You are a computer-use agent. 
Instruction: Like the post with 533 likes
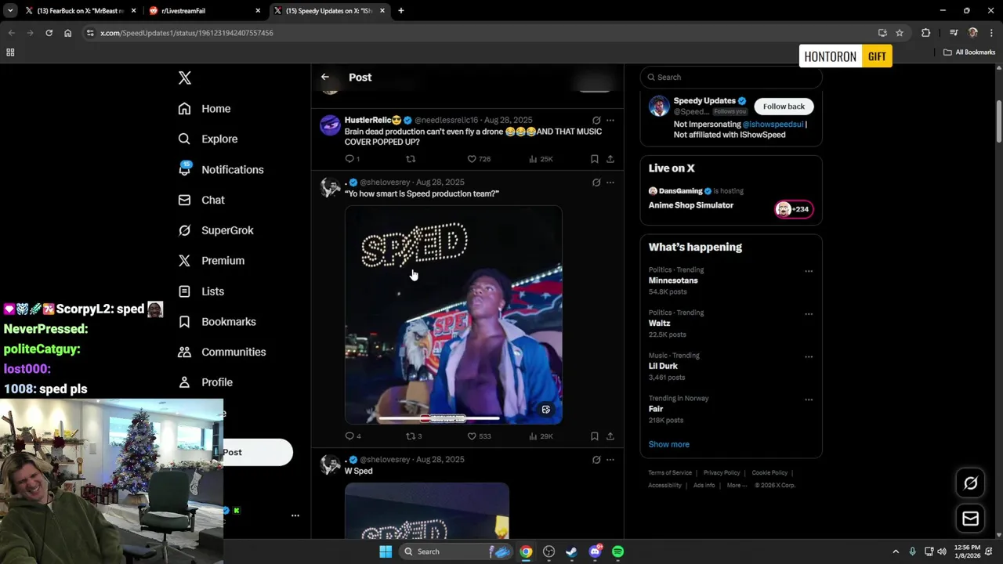click(479, 436)
